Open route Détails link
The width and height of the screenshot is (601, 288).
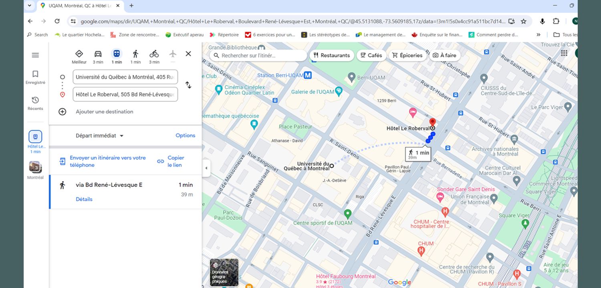pyautogui.click(x=84, y=199)
